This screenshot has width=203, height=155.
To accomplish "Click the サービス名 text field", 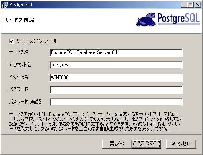I will (116, 52).
